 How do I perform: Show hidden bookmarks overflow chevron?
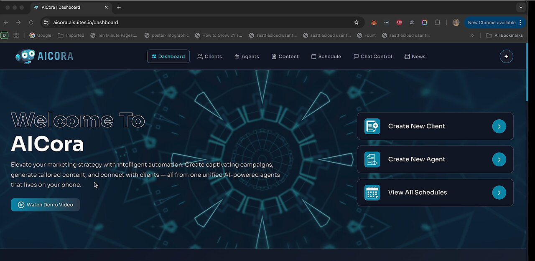click(472, 35)
